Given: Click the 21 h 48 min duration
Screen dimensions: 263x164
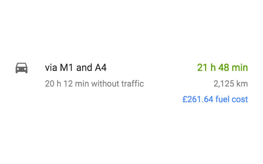Looking at the screenshot, I should click(x=222, y=68).
